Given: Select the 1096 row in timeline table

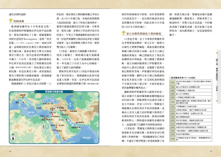Looking at the screenshot, I should point(191,94).
